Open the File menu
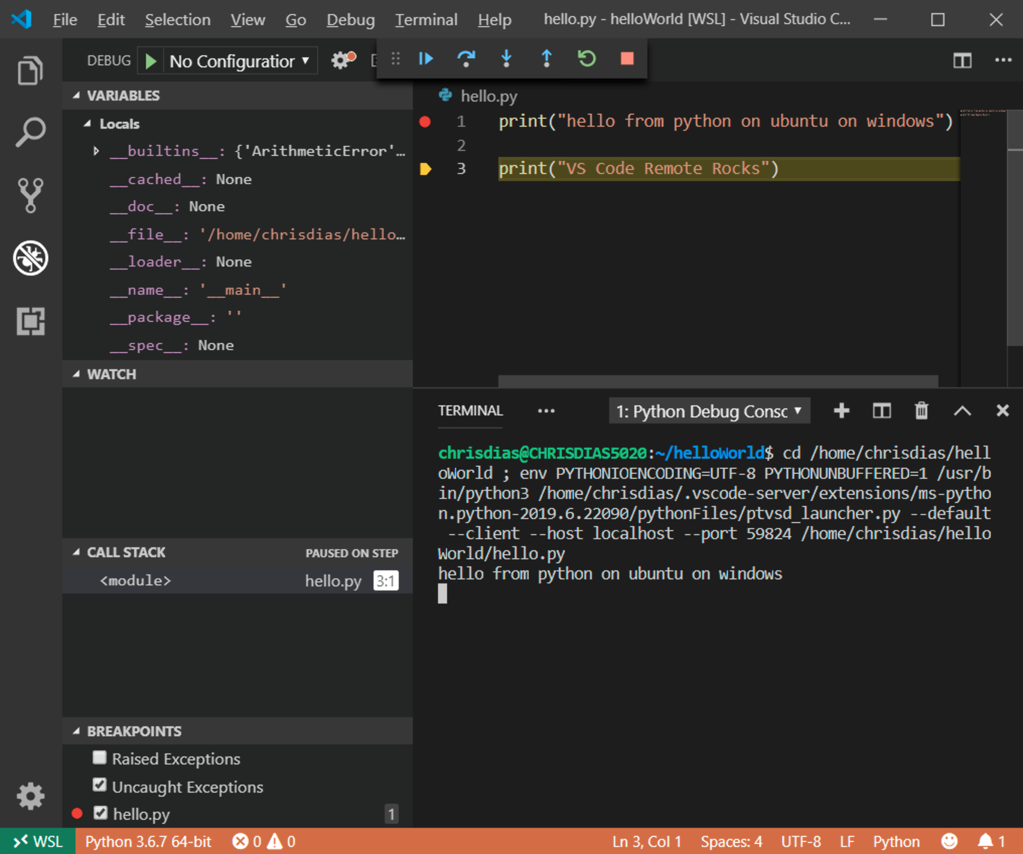The width and height of the screenshot is (1023, 854). [x=65, y=20]
